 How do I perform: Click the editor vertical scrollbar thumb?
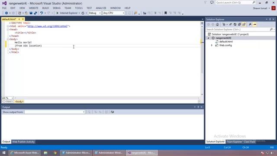point(202,50)
